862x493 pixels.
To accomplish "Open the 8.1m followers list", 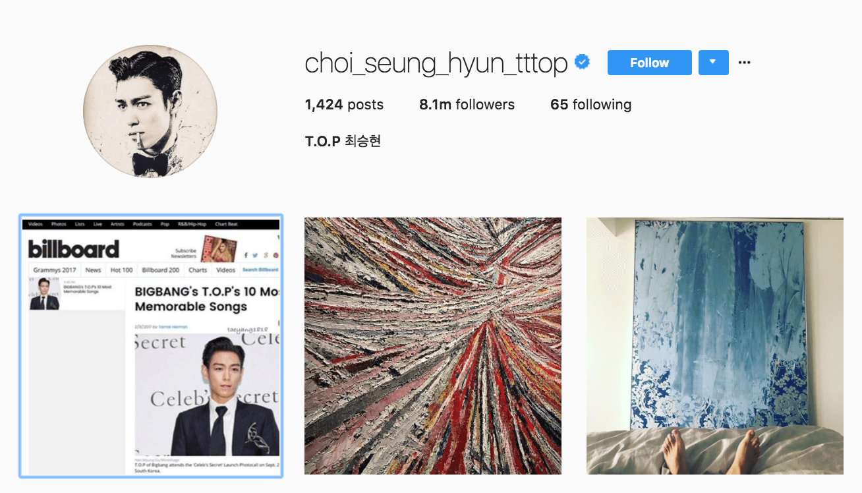I will click(x=467, y=105).
